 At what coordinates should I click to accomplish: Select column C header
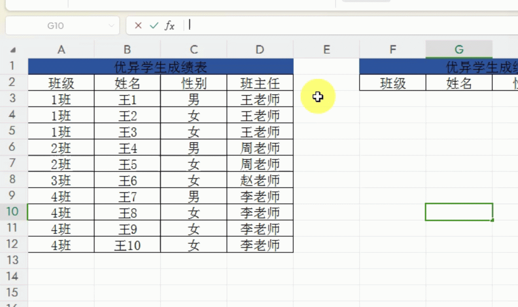[x=194, y=49]
